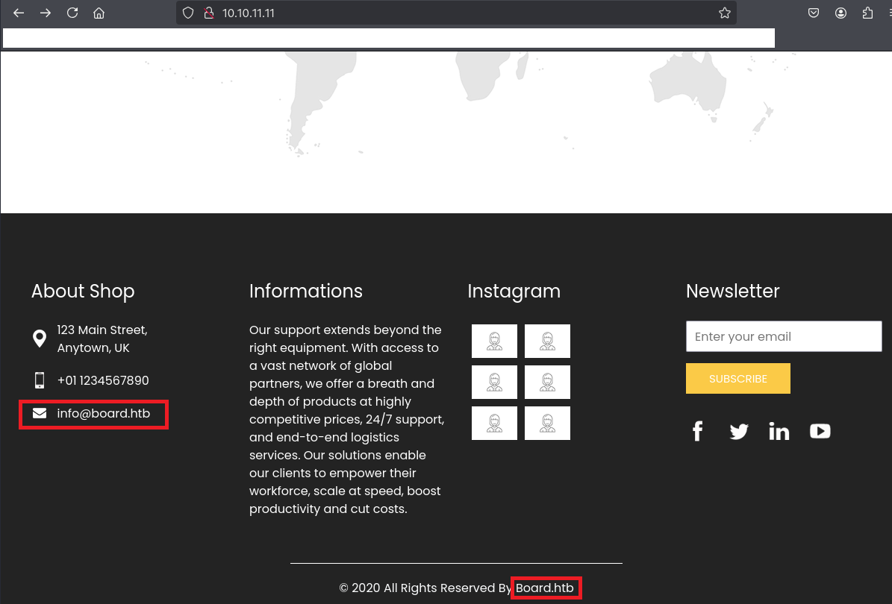Open the Firefox account icon
The width and height of the screenshot is (892, 604).
point(840,13)
